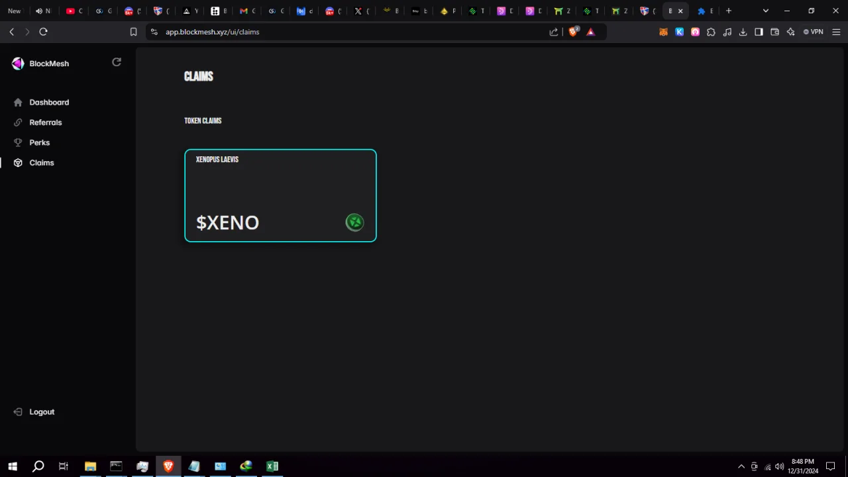This screenshot has width=848, height=477.
Task: Switch to the Gmail tab
Action: coord(247,11)
